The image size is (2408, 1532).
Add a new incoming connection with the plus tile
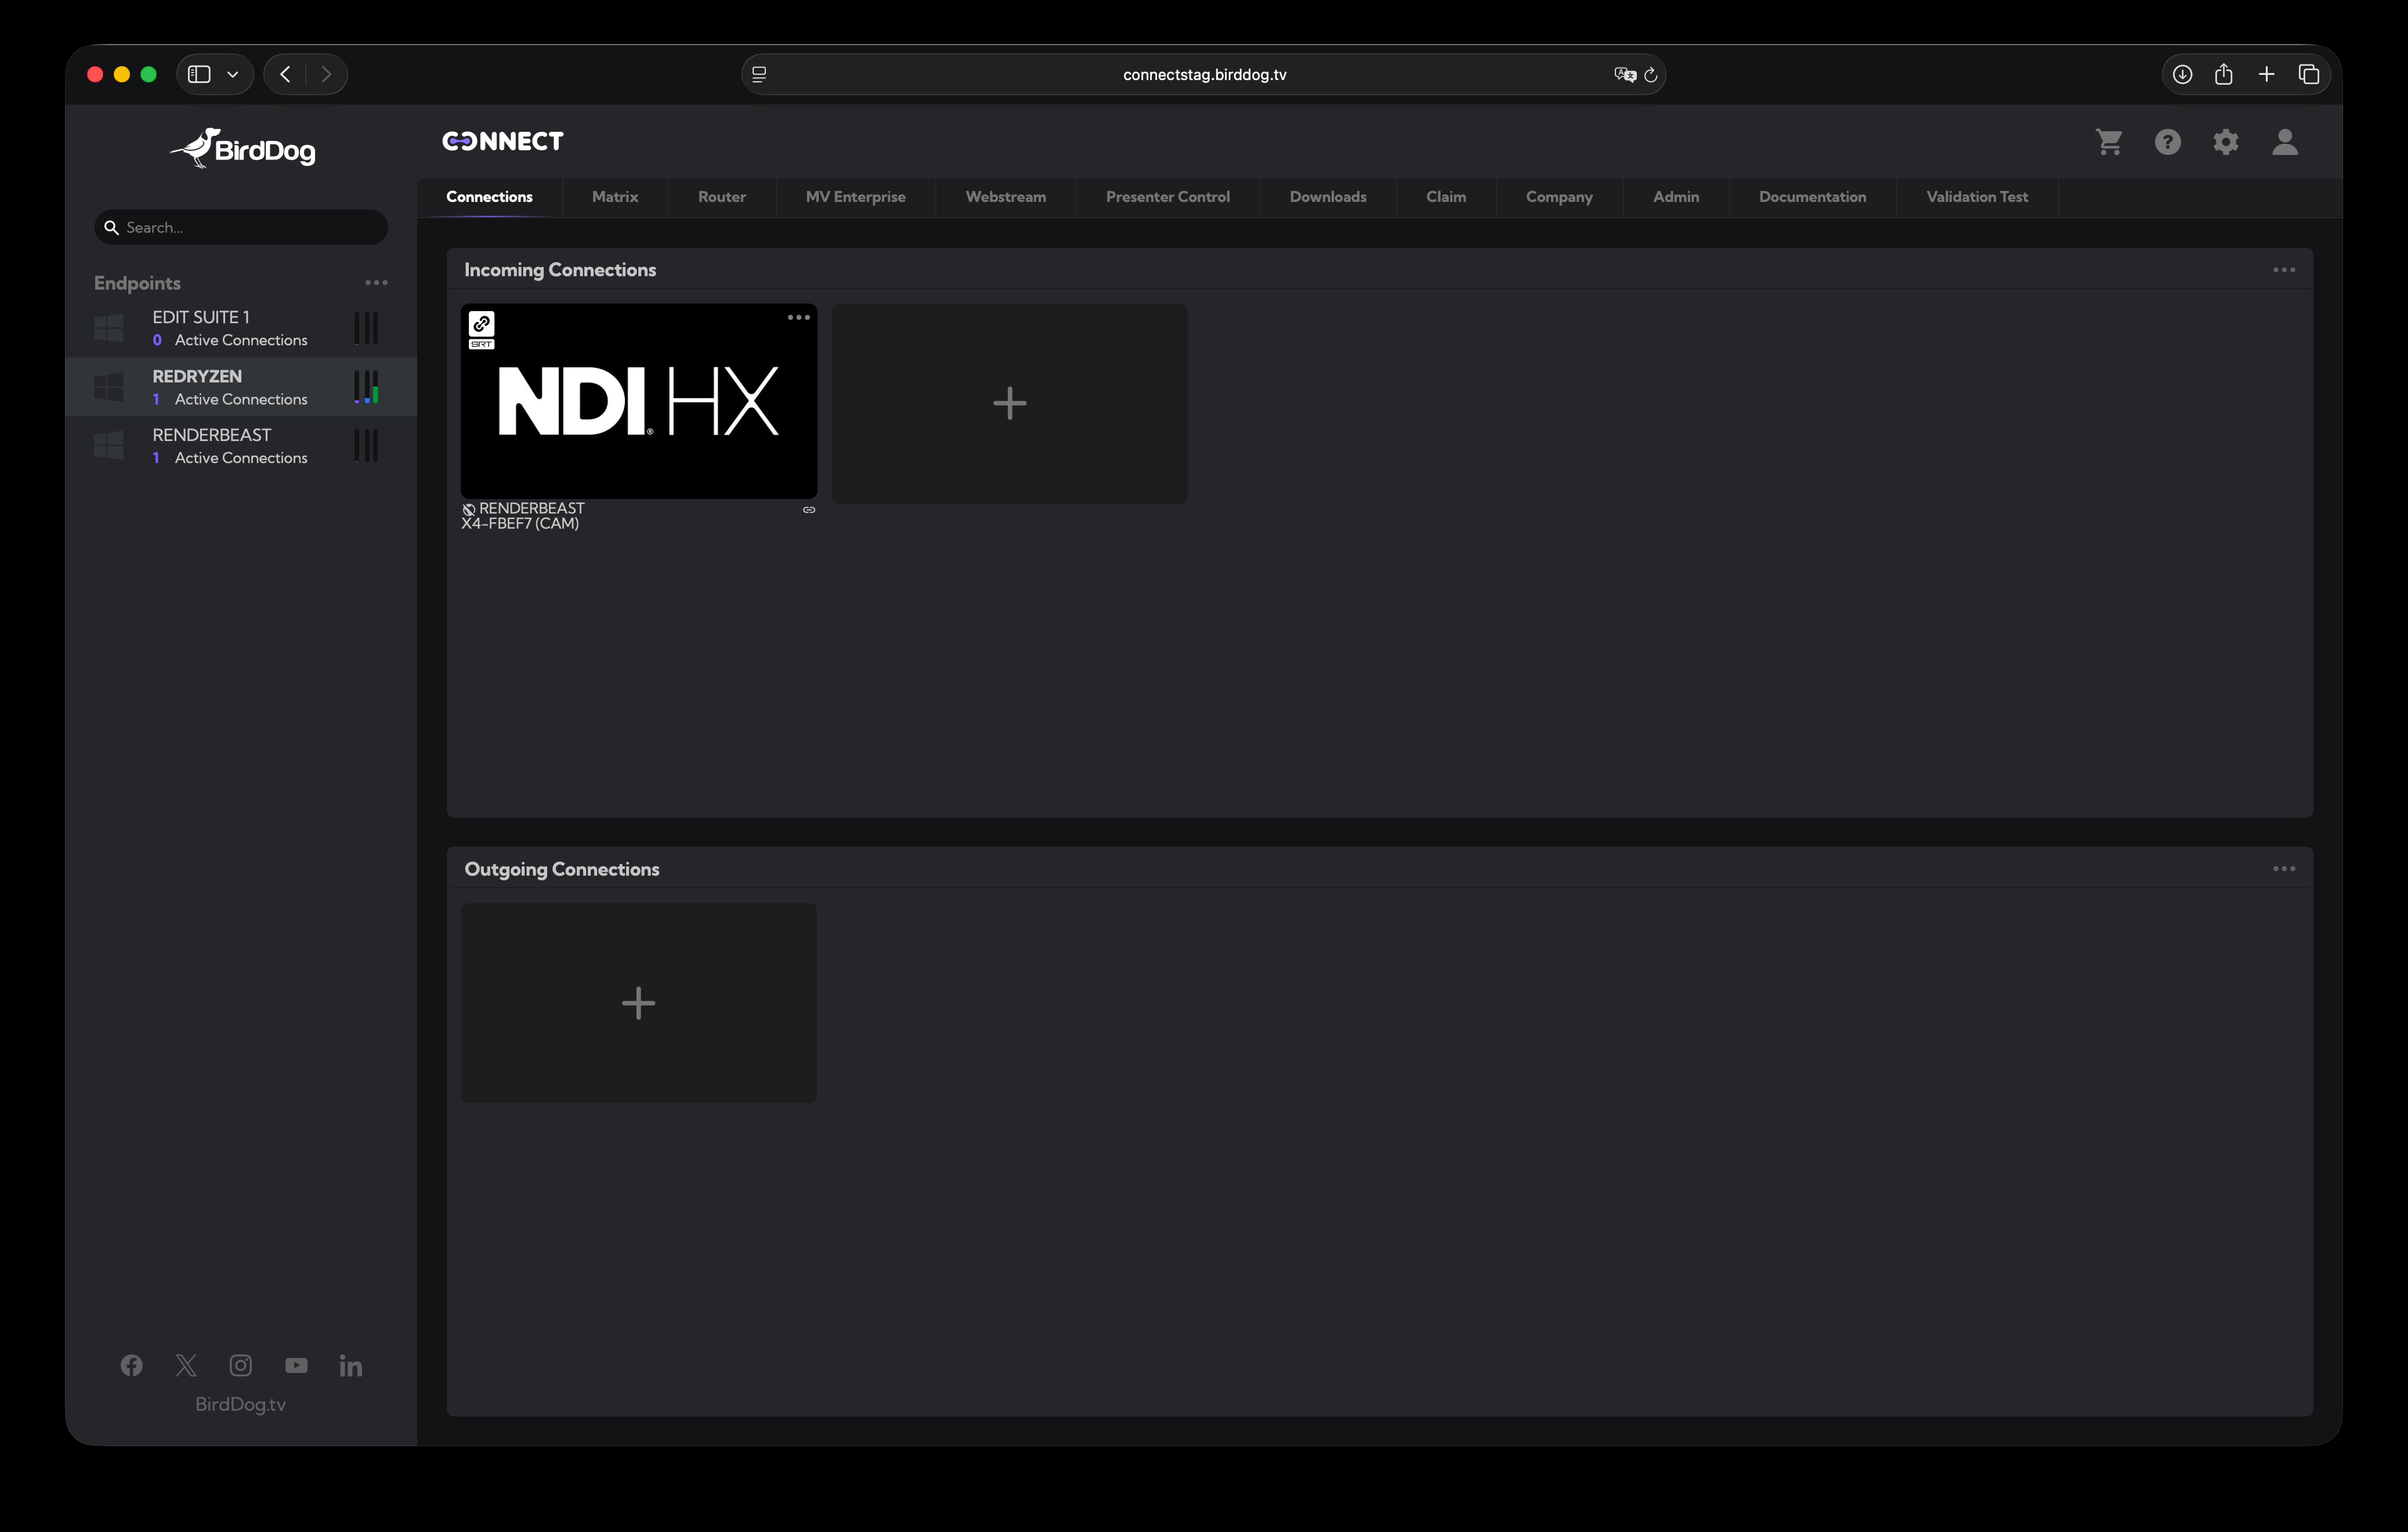[1009, 402]
